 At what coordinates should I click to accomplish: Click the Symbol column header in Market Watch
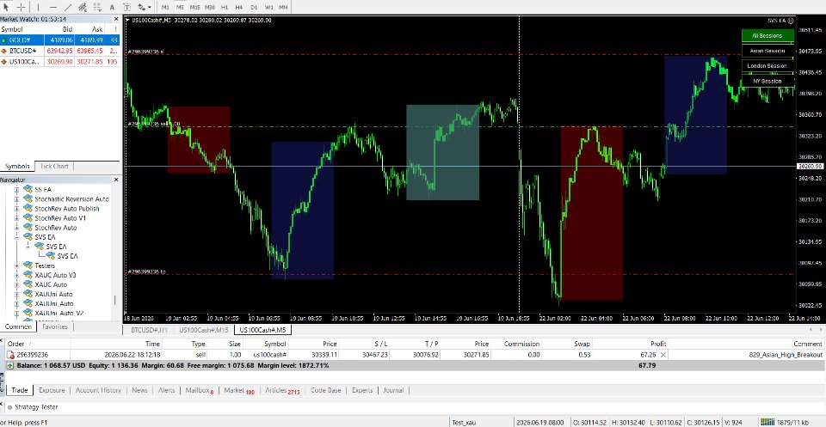point(22,29)
